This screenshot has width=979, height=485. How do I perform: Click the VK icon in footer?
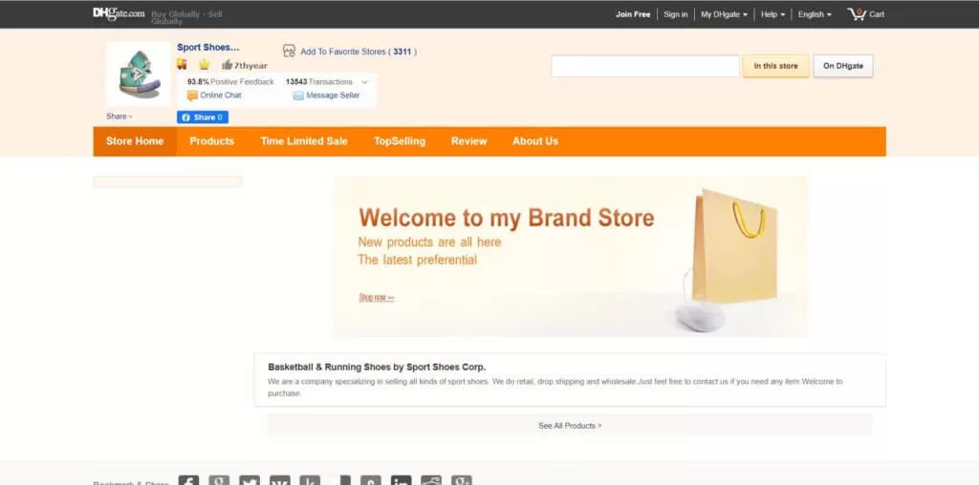pyautogui.click(x=280, y=480)
